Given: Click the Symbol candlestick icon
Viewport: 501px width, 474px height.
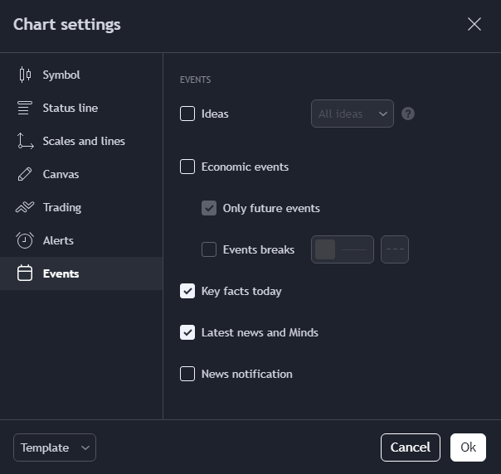Looking at the screenshot, I should point(25,75).
